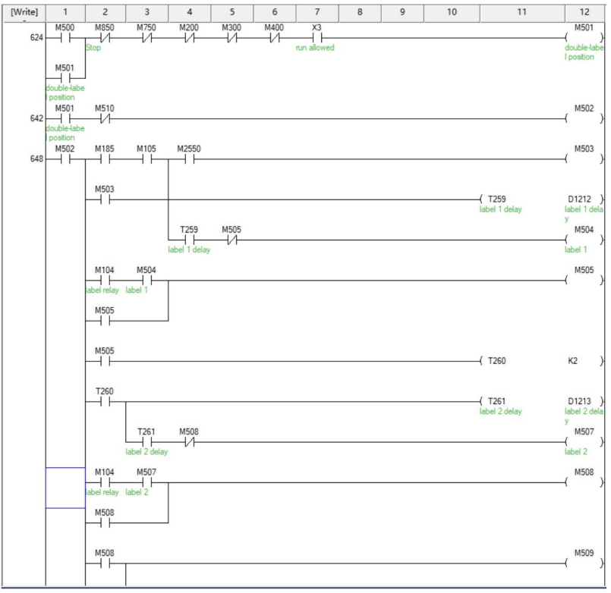Image resolution: width=611 pixels, height=593 pixels.
Task: Click the M510 normally closed contact
Action: coord(104,120)
